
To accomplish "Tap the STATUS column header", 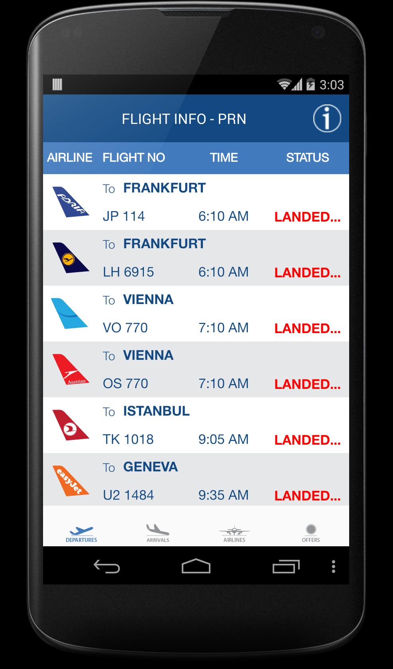I will coord(307,157).
